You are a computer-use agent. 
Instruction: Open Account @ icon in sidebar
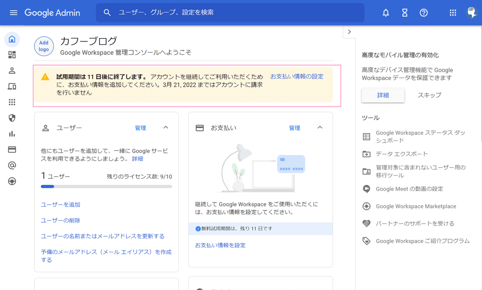[12, 165]
